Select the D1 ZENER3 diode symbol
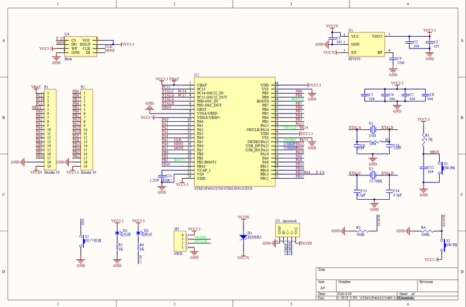This screenshot has width=466, height=307. click(x=243, y=237)
